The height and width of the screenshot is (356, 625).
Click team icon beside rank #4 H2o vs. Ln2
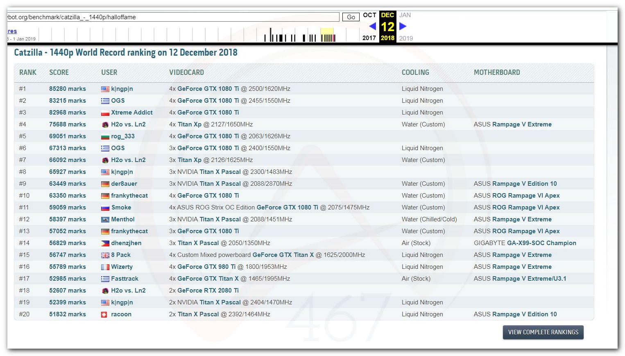pyautogui.click(x=105, y=125)
